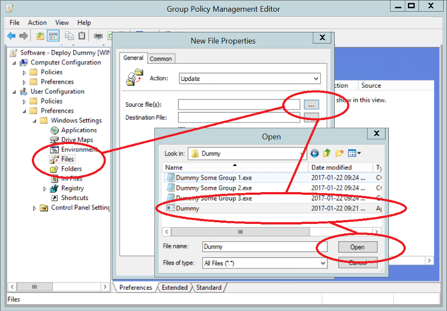Select the Shortcuts tree item
The height and width of the screenshot is (311, 447).
tap(74, 198)
